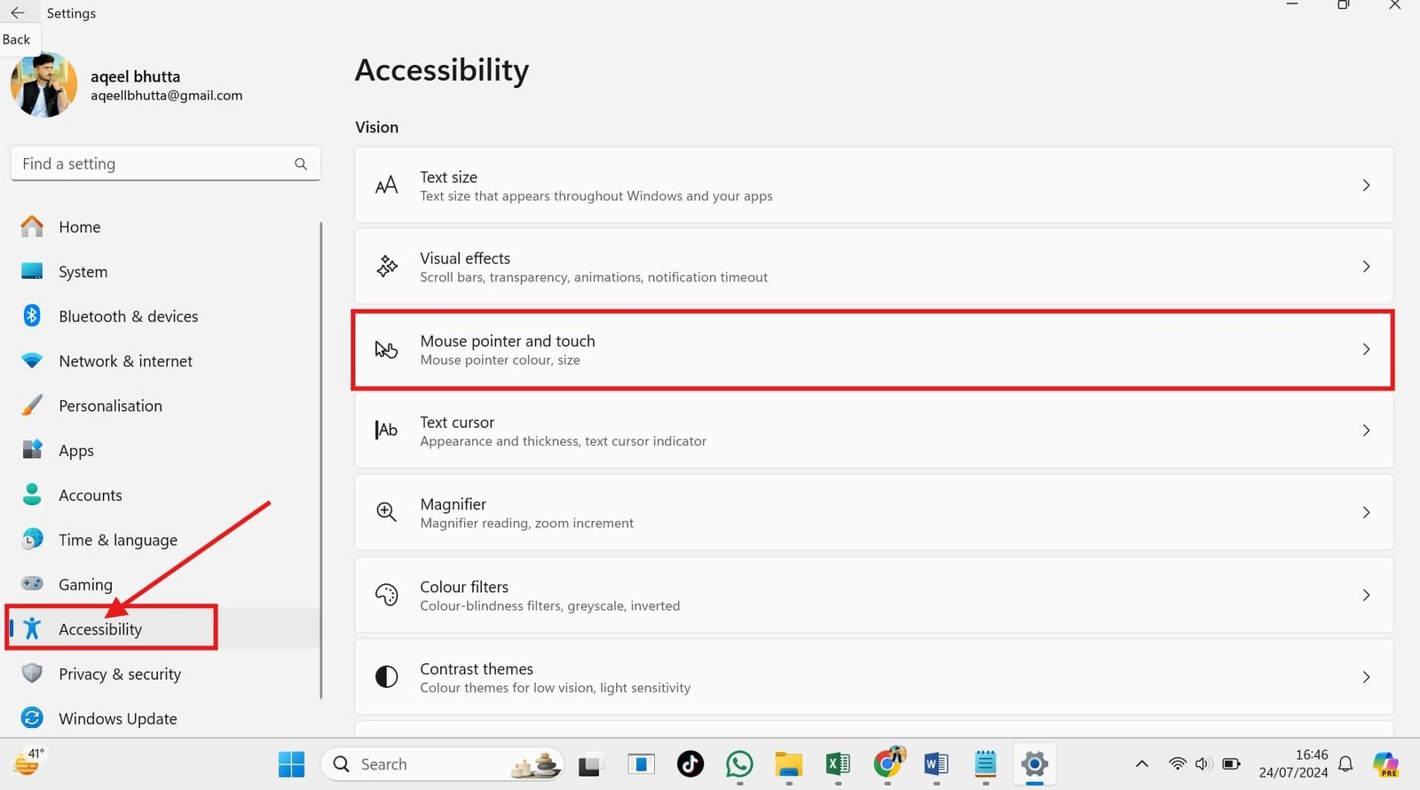This screenshot has width=1420, height=790.
Task: Show hidden icons in system tray
Action: pyautogui.click(x=1141, y=764)
